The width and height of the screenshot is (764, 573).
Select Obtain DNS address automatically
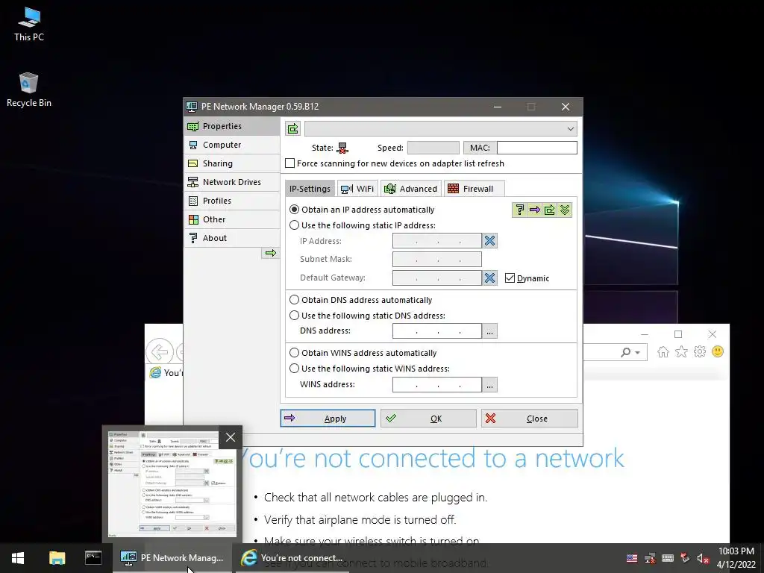(x=294, y=300)
